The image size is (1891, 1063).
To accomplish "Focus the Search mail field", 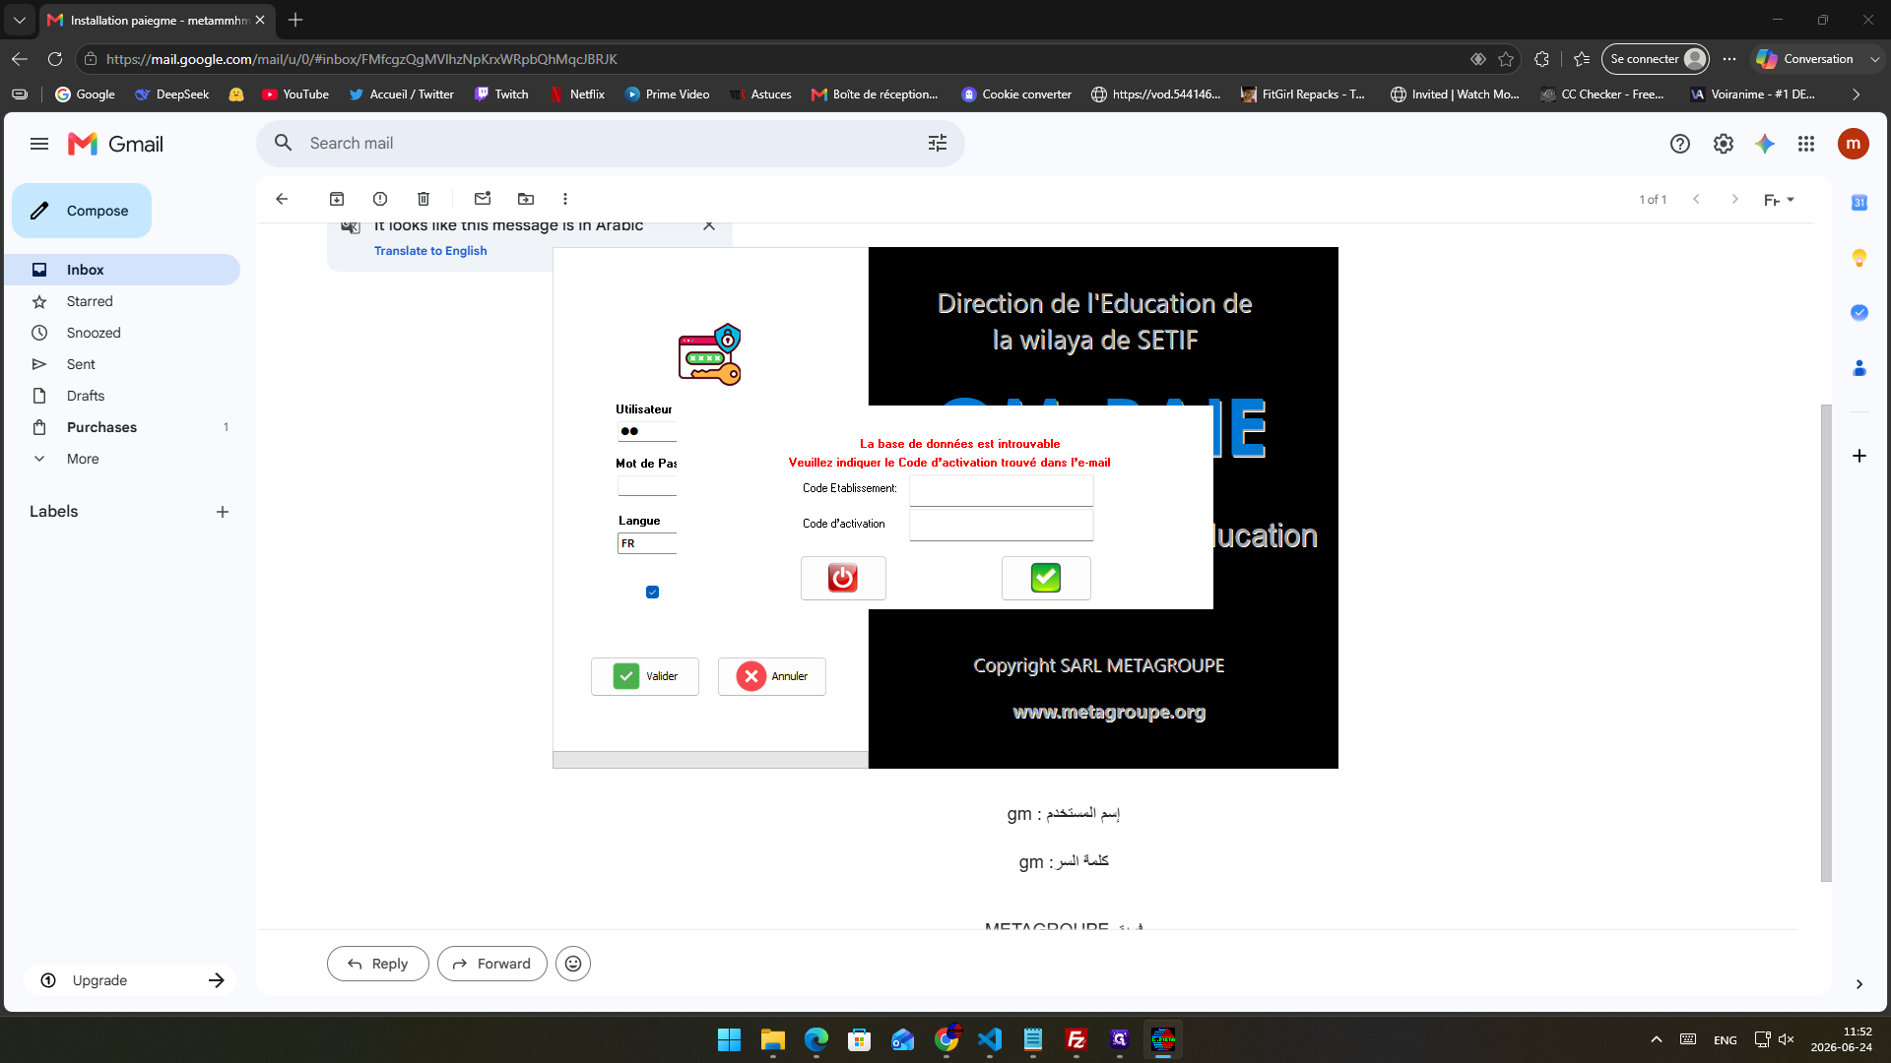I will [611, 144].
